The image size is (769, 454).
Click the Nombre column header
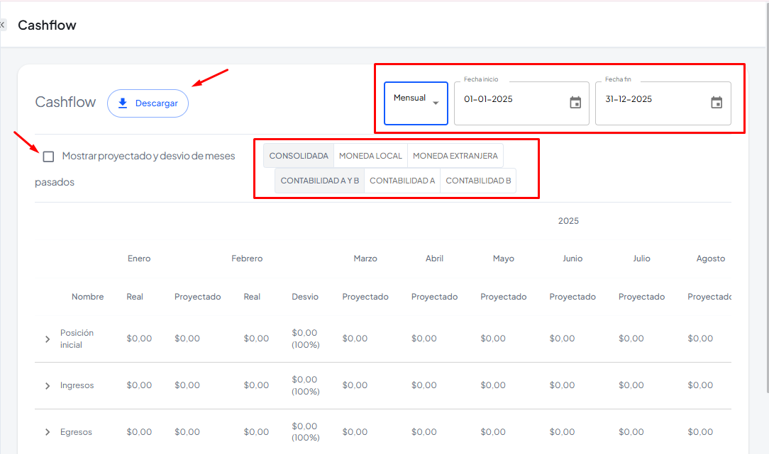pos(87,297)
